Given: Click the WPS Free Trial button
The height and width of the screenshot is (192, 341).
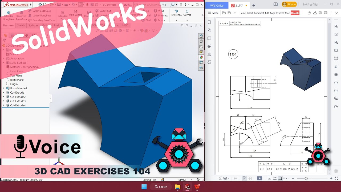Looking at the screenshot, I should click(x=311, y=4).
